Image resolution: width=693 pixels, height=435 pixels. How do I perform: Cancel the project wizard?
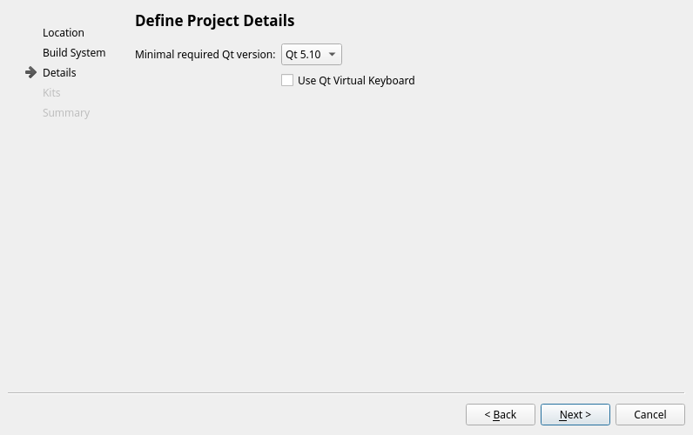click(x=649, y=415)
